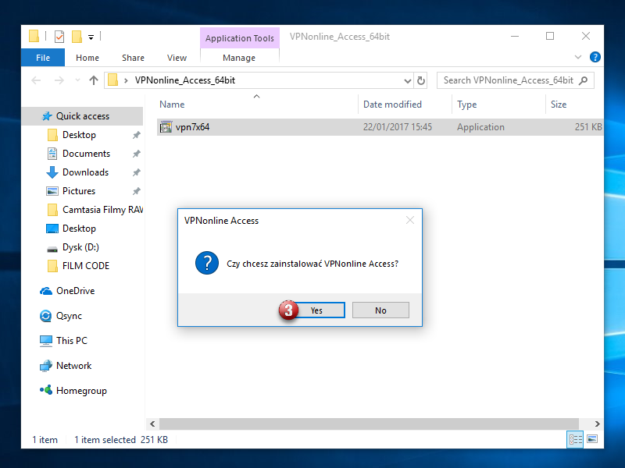The image size is (625, 468).
Task: Open Customize Quick Access Toolbar dropdown
Action: (91, 37)
